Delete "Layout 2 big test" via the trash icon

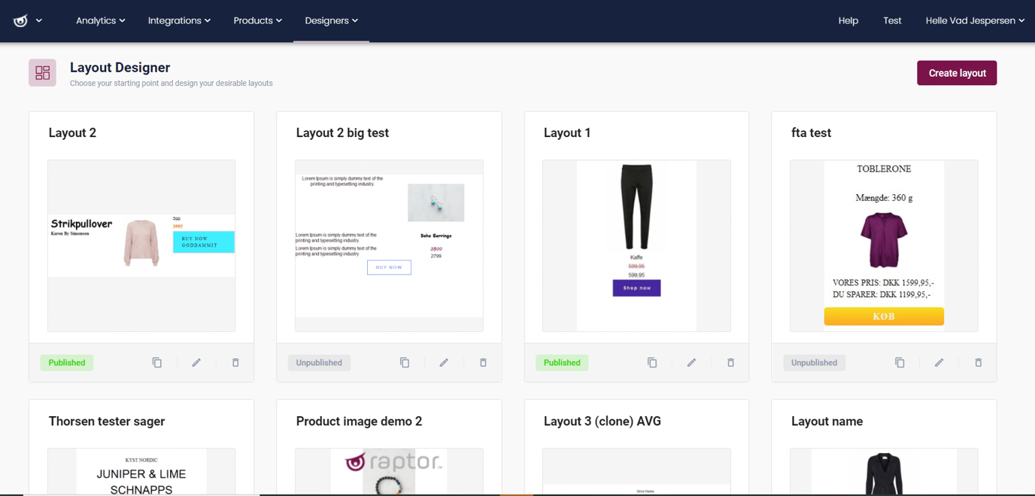pos(482,362)
